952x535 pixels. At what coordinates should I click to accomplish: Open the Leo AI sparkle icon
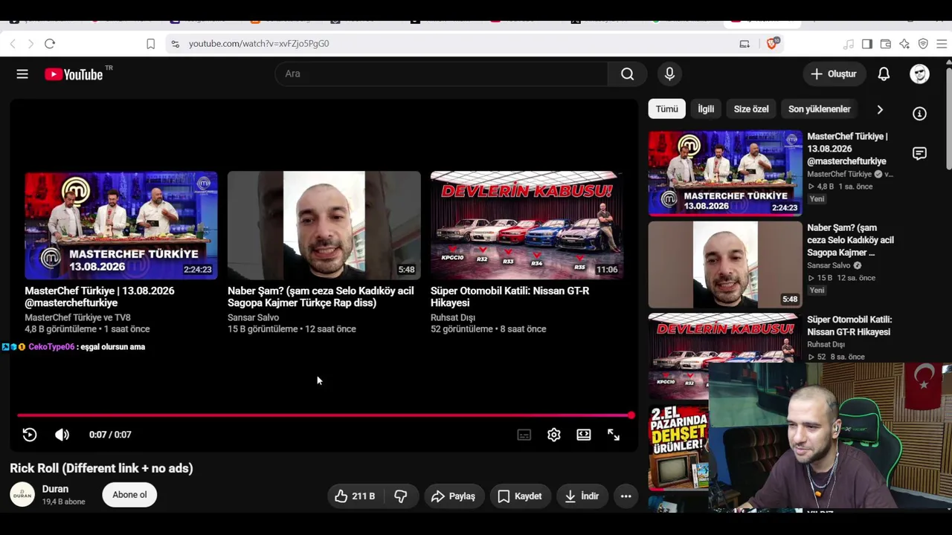pos(904,44)
